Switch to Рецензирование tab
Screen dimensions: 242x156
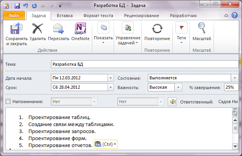click(142, 16)
